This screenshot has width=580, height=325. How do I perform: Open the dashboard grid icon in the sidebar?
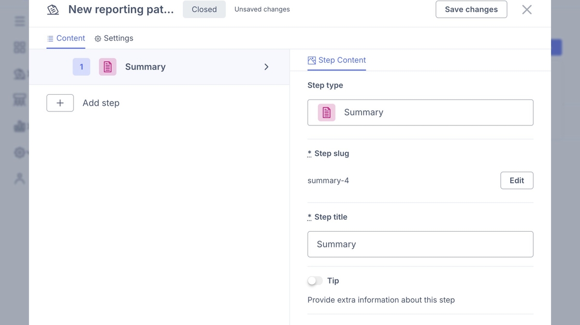pos(20,48)
